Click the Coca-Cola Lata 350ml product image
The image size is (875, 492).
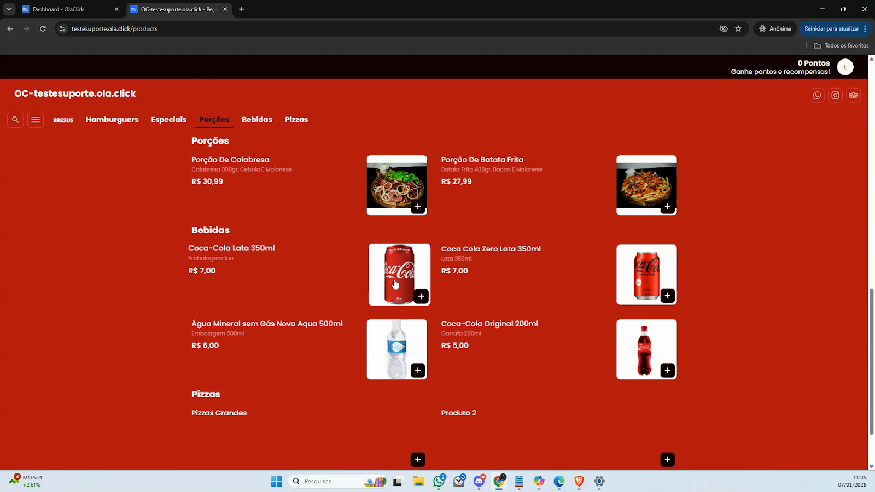[x=399, y=273]
